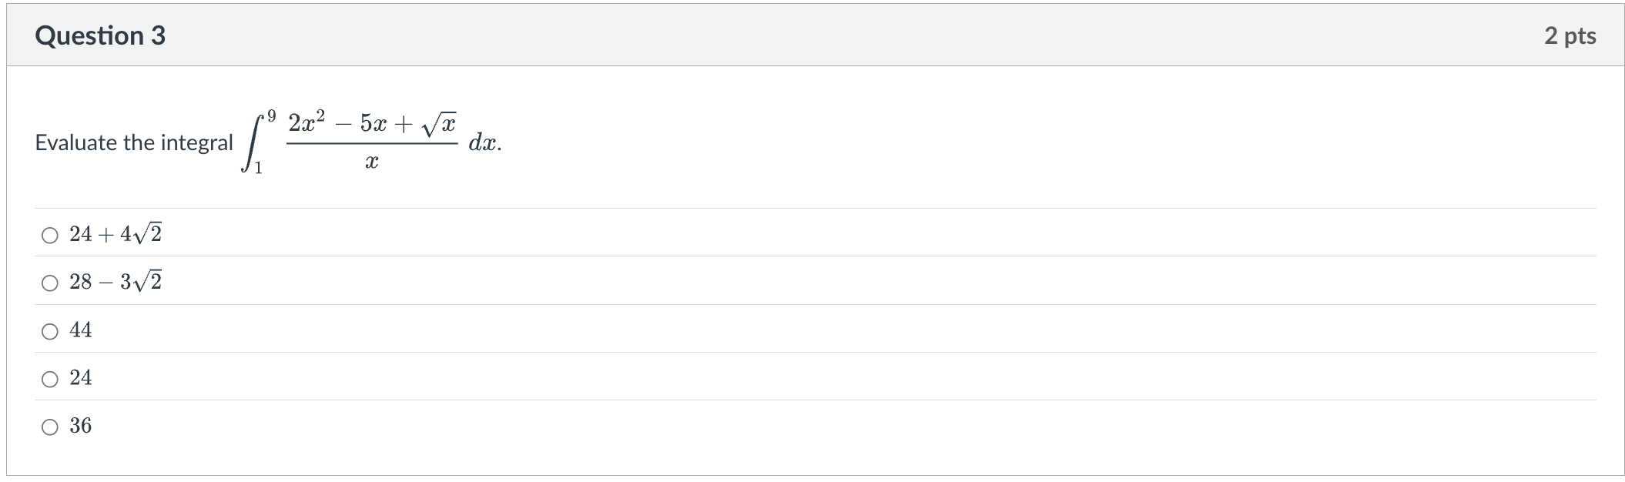
Task: Click the numerator 2x² − 5x + √x
Action: 373,123
